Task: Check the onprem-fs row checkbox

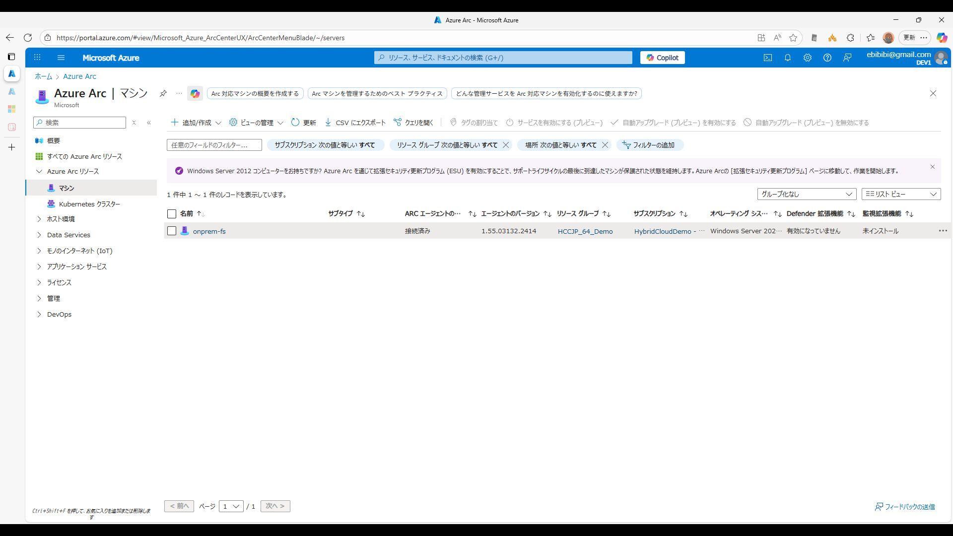Action: click(x=172, y=231)
